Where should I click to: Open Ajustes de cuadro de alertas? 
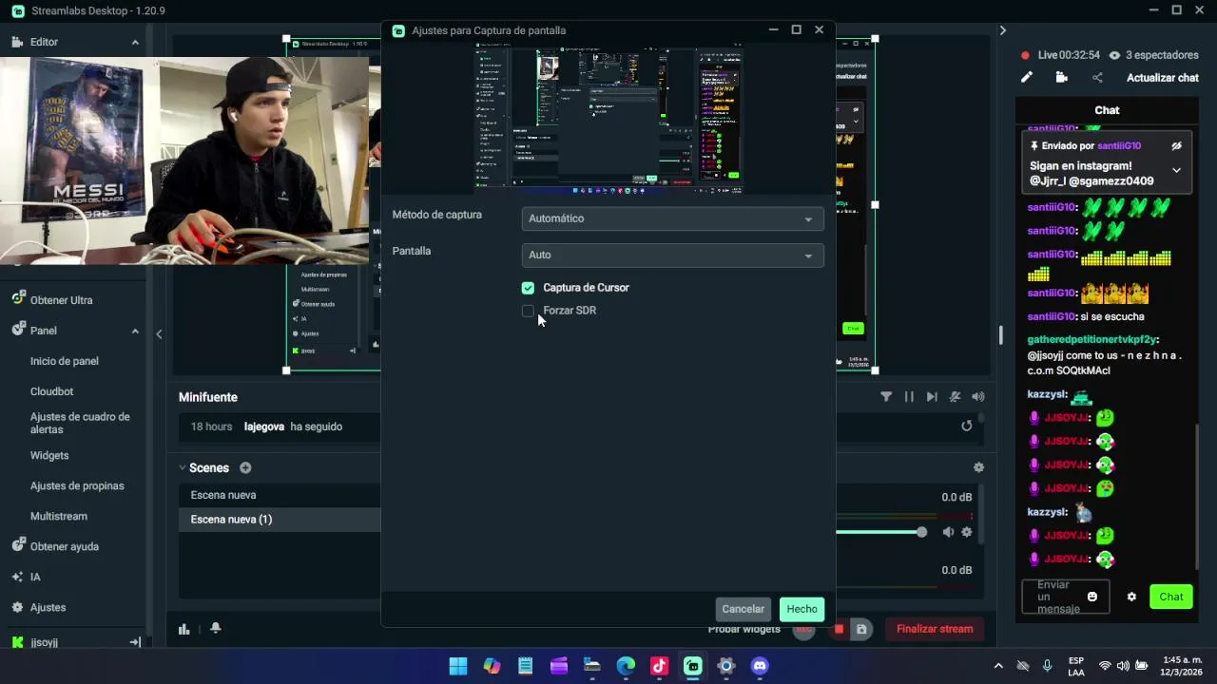80,423
